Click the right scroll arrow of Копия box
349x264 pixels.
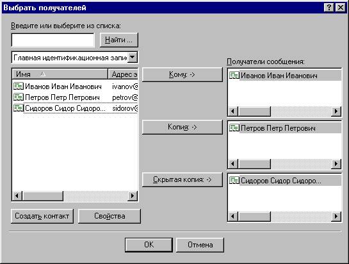336,164
